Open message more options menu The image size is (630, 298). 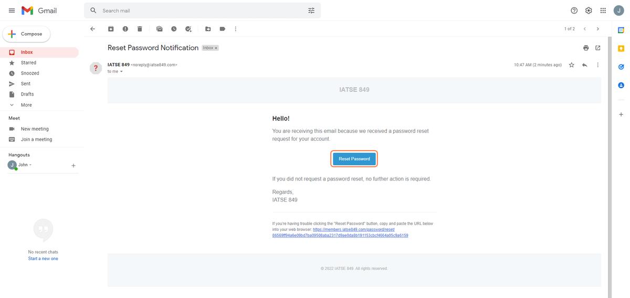click(598, 65)
